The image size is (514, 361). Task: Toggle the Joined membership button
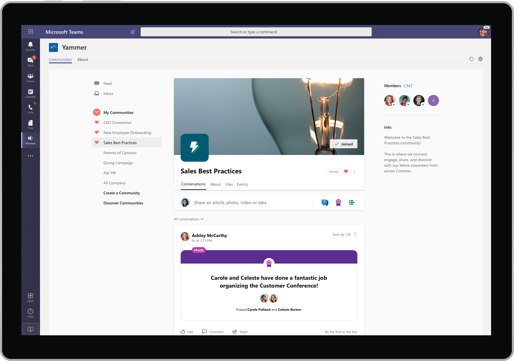pyautogui.click(x=344, y=144)
